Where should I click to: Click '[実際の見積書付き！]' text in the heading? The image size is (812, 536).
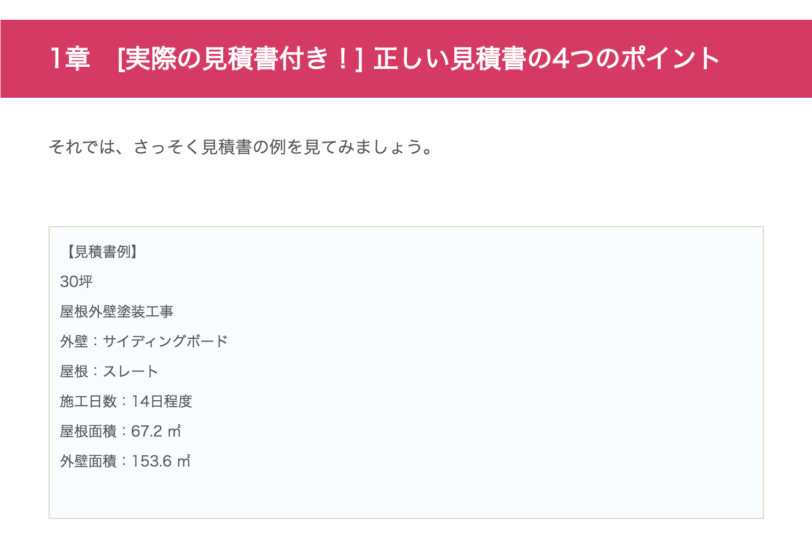tap(240, 59)
